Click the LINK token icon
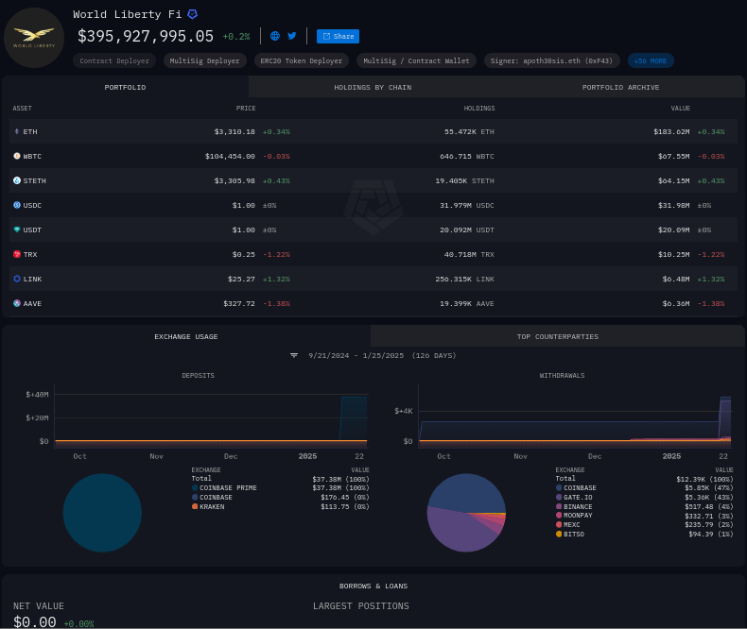Viewport: 747px width, 629px height. coord(17,279)
